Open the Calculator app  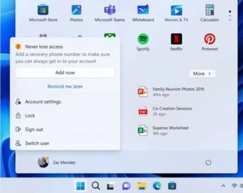(x=209, y=13)
